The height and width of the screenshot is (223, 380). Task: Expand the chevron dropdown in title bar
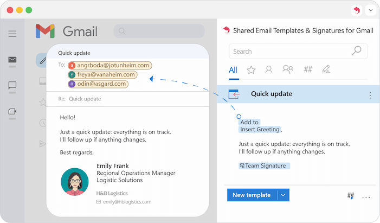[371, 10]
